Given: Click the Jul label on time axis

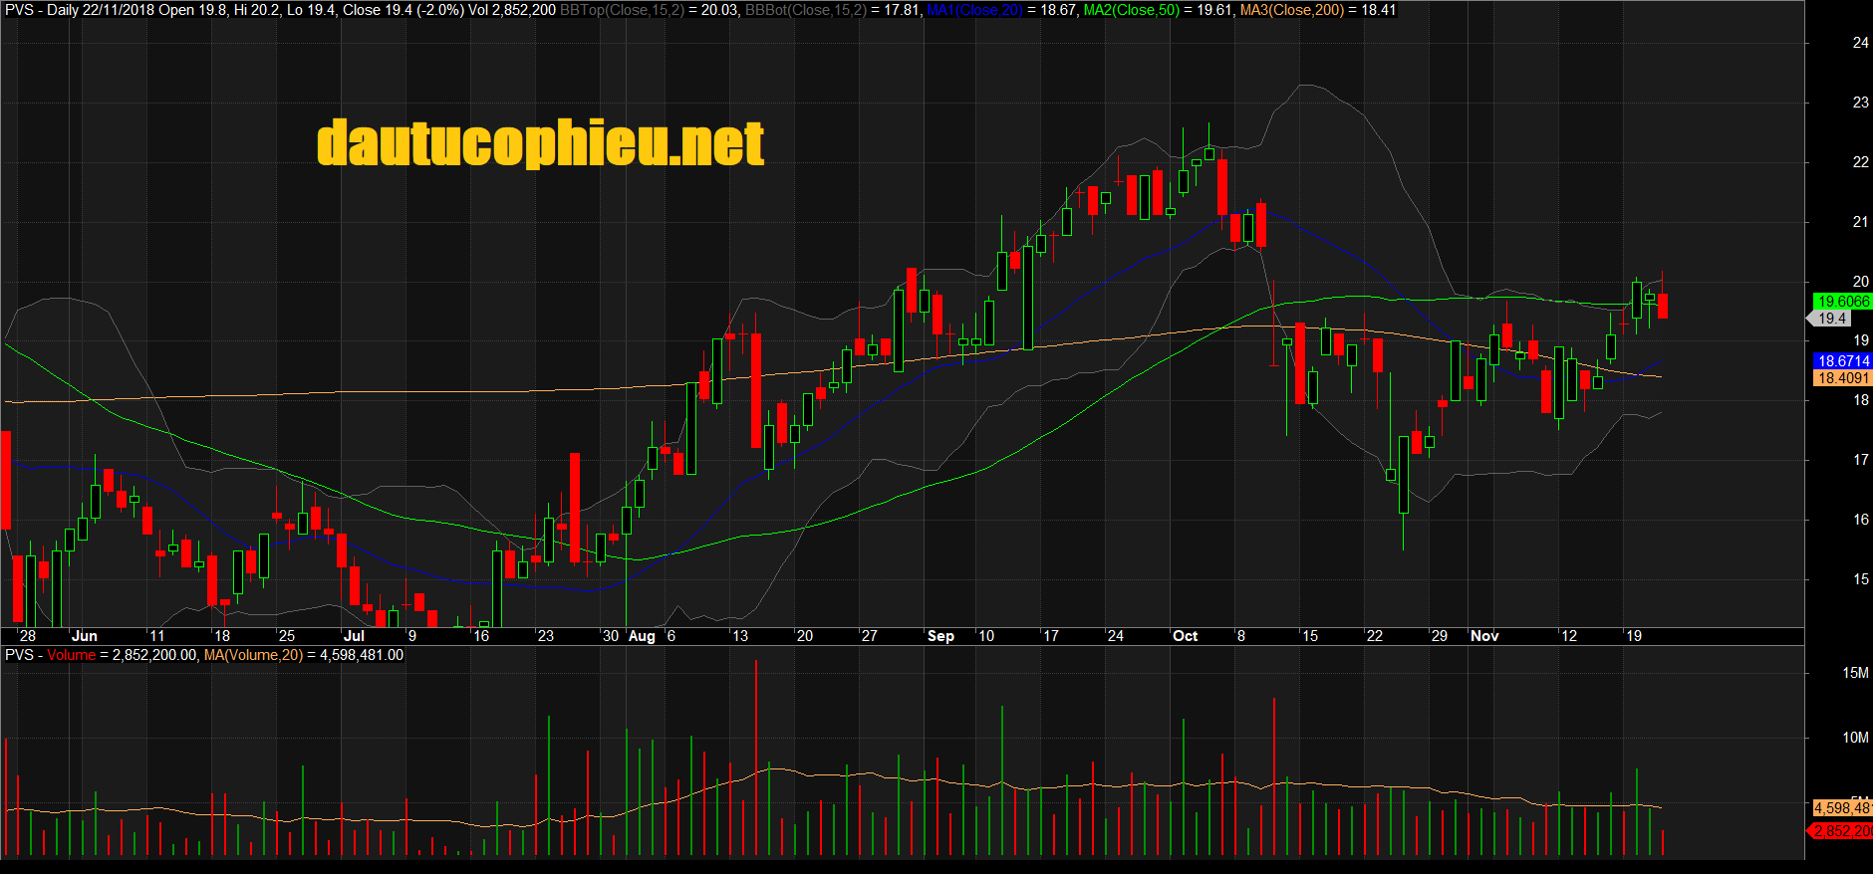Looking at the screenshot, I should (x=354, y=636).
